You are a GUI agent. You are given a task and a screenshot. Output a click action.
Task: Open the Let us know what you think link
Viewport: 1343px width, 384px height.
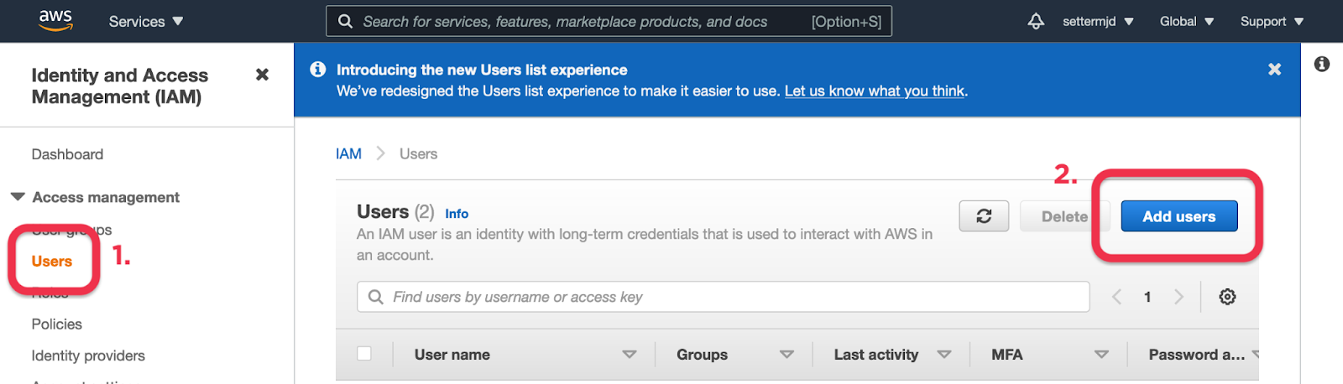point(875,91)
